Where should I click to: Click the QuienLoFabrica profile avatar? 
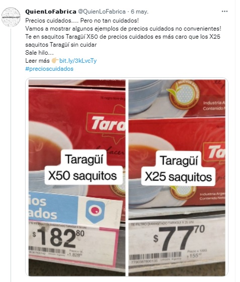[x=11, y=17]
